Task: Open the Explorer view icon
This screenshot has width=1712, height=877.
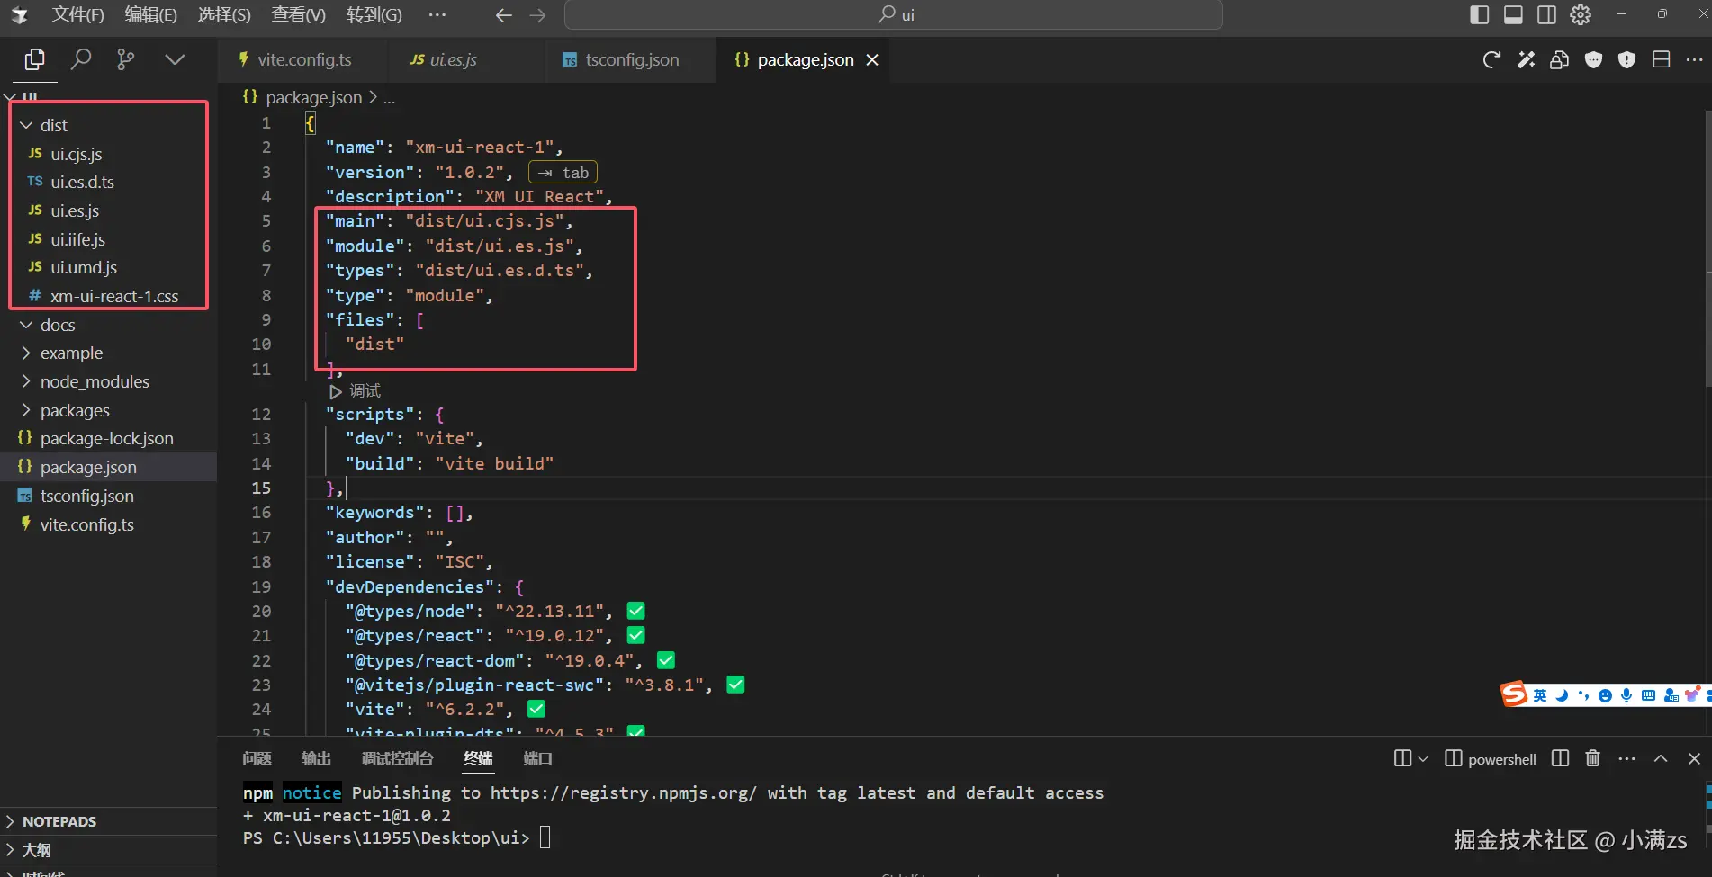Action: point(35,59)
